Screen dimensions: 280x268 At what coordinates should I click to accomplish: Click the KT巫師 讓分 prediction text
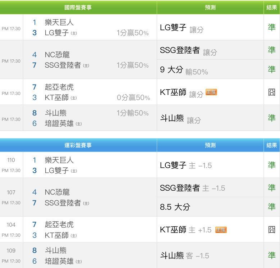[182, 93]
